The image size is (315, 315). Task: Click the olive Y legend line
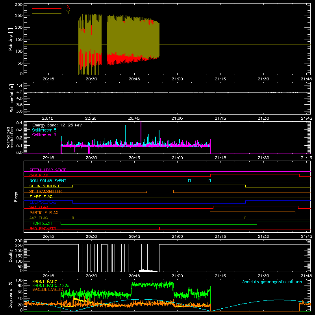(47, 14)
